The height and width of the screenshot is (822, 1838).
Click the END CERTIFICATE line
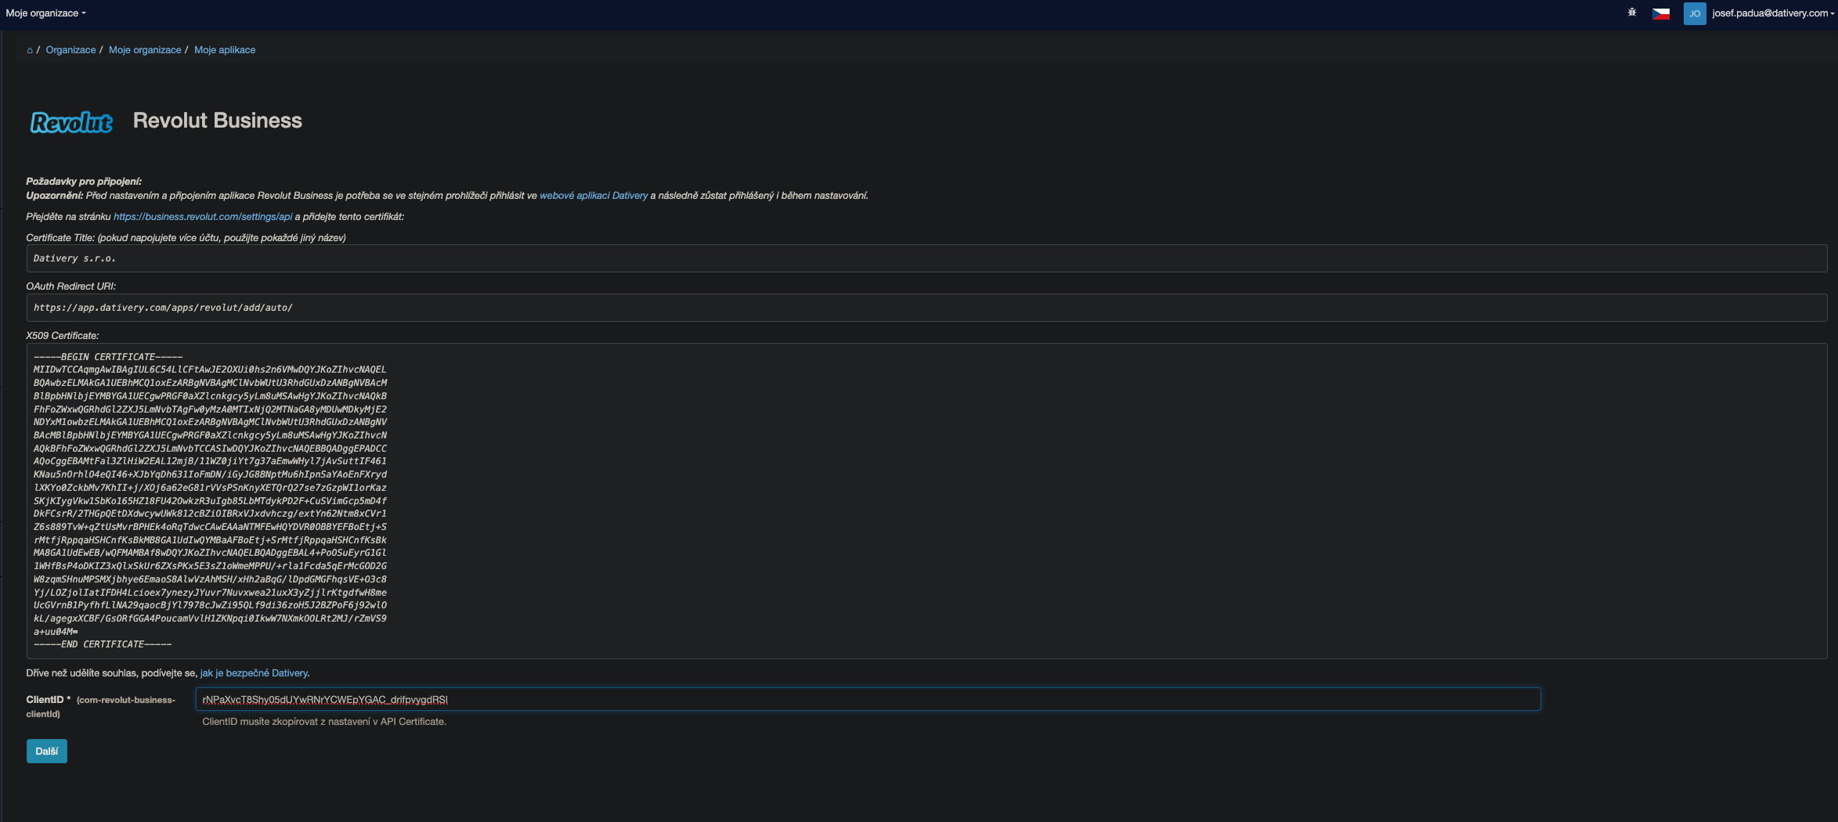point(103,644)
